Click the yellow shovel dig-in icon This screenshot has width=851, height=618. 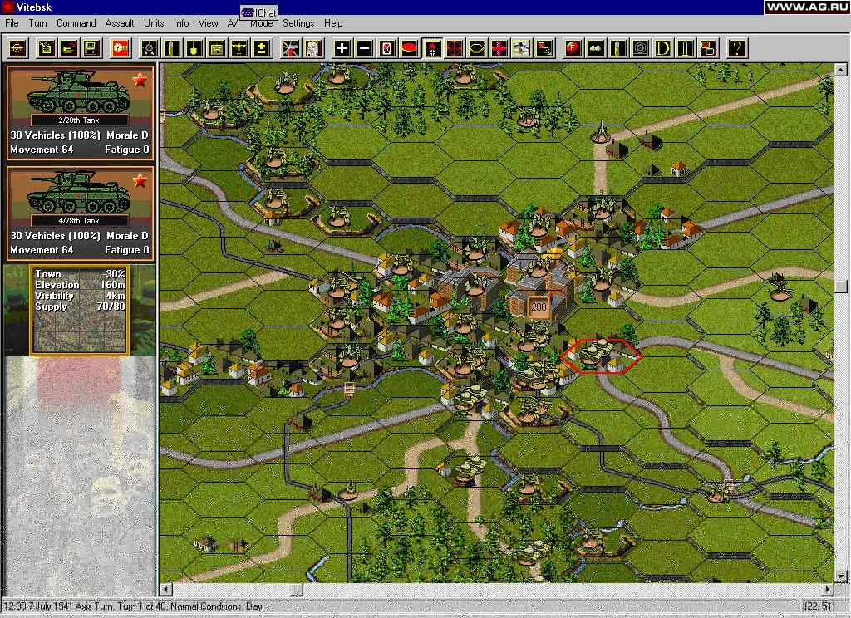coord(194,48)
